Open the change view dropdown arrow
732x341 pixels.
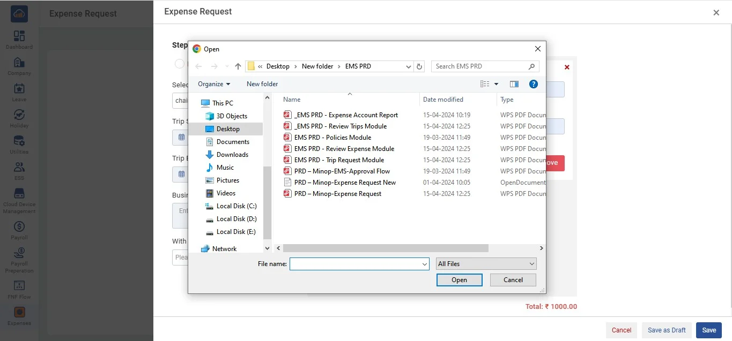(x=496, y=84)
